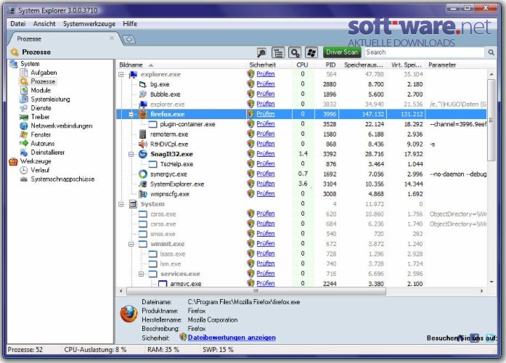Viewport: 506px width, 363px height.
Task: Click the Deinstallierer icon in sidebar
Action: 24,152
